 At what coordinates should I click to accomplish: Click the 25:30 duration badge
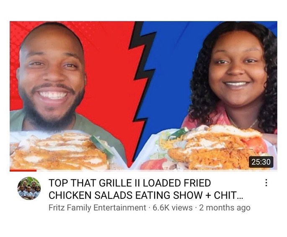point(261,162)
